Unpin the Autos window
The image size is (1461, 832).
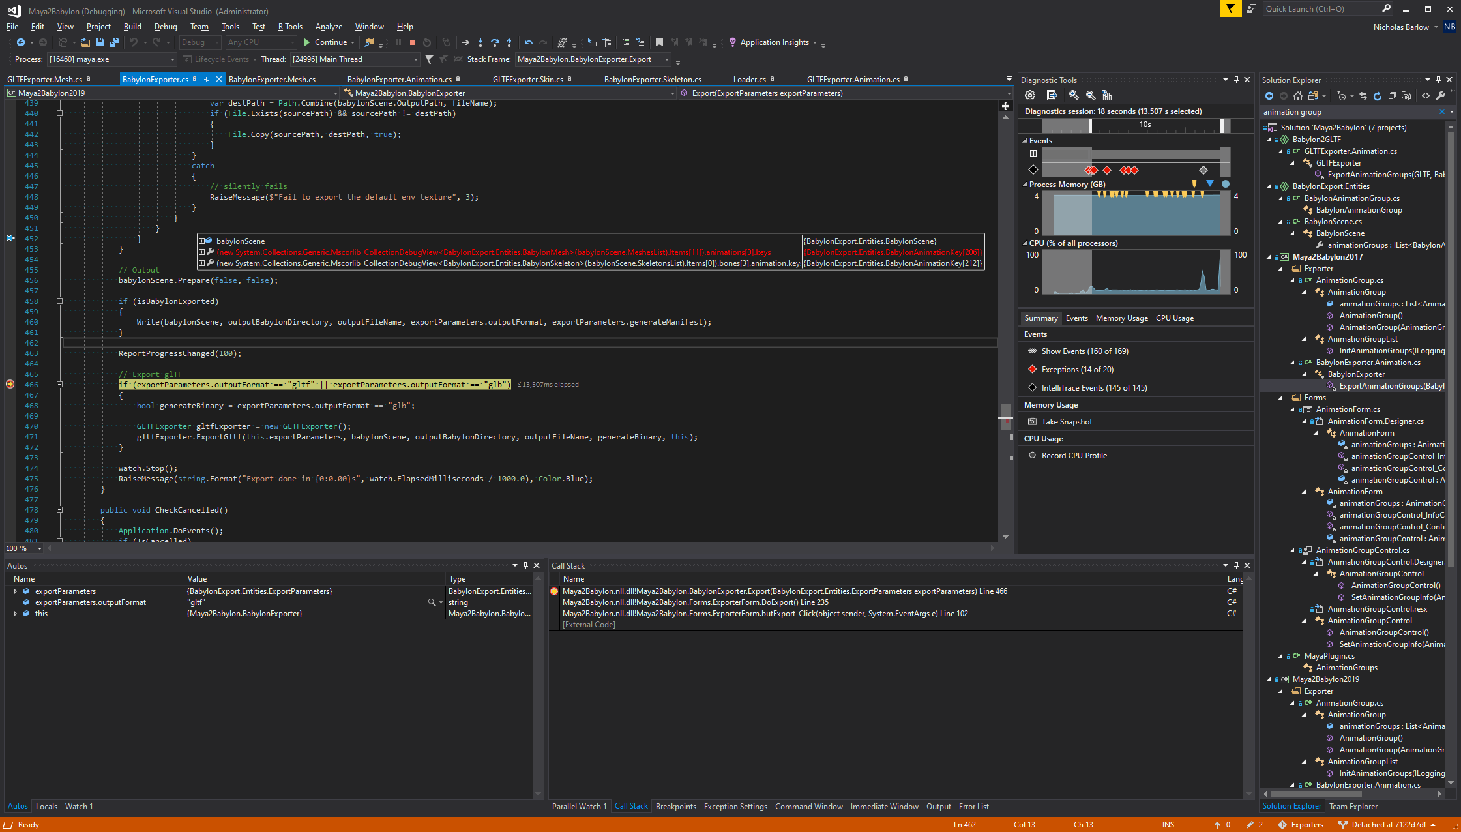[x=525, y=565]
